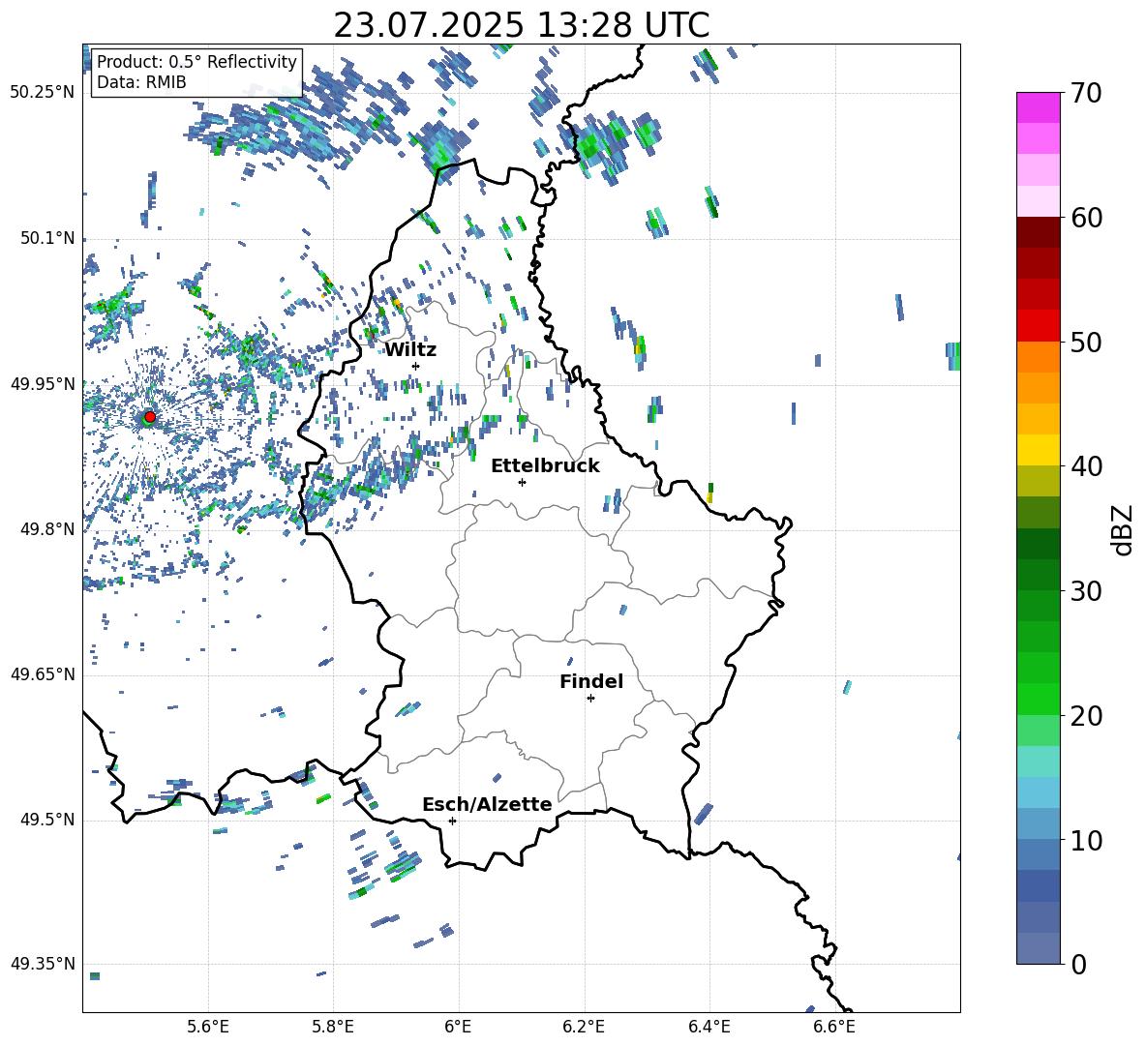
Task: Click the 5.8°E longitude label
Action: point(333,1027)
